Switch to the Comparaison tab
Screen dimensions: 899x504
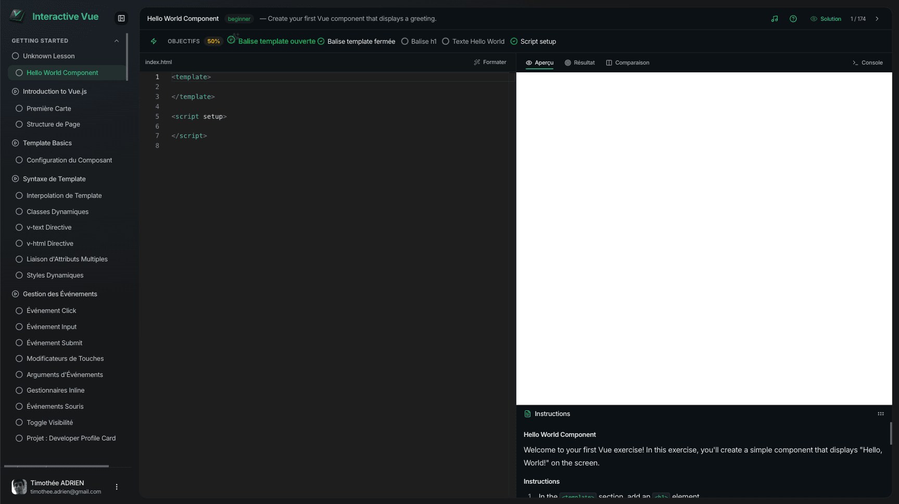[x=628, y=62]
